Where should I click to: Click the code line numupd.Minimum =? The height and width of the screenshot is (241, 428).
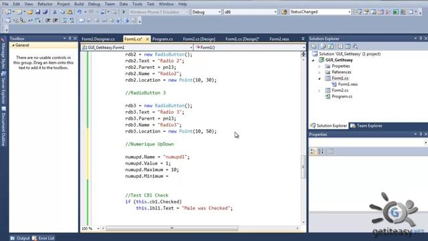[x=147, y=176]
